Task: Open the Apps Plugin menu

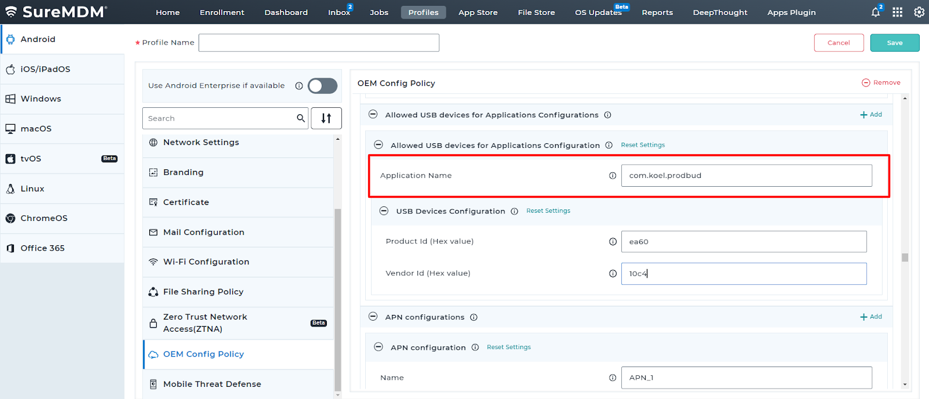Action: point(791,12)
